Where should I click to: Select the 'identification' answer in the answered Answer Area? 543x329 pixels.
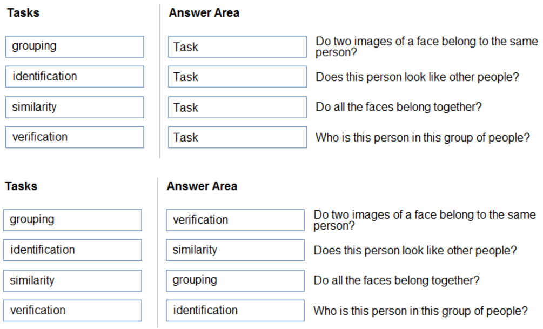235,311
